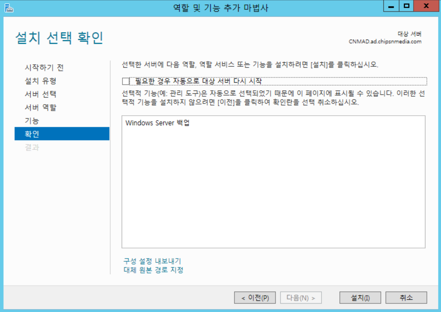
Task: Select the highlighted 확인 step
Action: [x=62, y=134]
